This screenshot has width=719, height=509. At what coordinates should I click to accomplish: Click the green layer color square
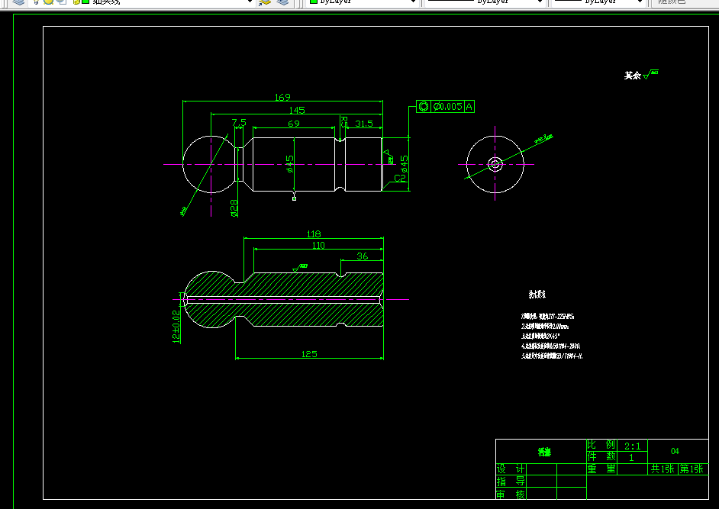coord(85,2)
